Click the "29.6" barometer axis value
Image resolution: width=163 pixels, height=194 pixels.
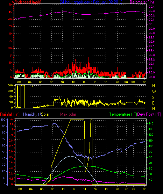[151, 42]
